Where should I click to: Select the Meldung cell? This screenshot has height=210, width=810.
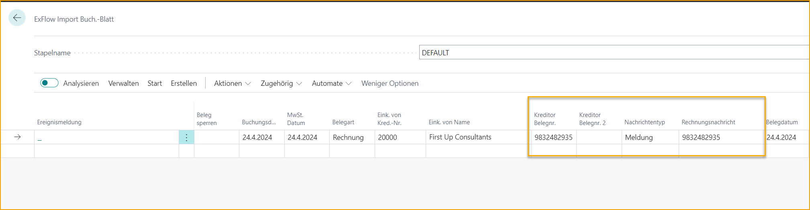pos(650,137)
